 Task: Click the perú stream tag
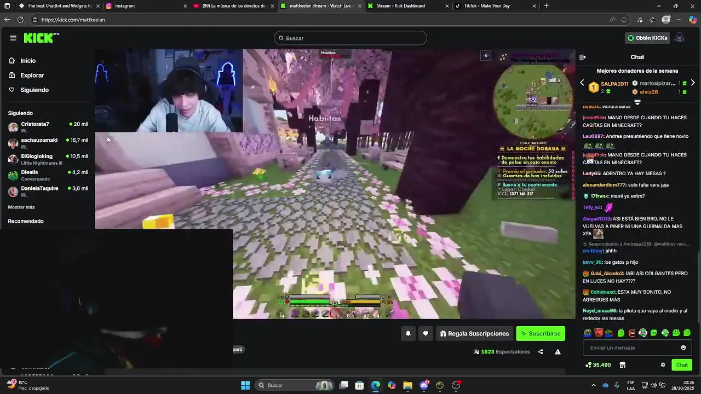(x=237, y=349)
